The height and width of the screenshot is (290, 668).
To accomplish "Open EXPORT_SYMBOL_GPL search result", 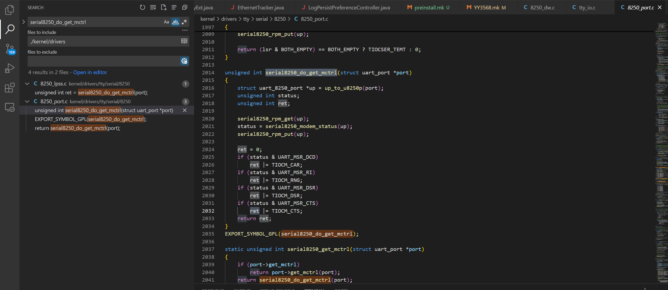I will 91,119.
